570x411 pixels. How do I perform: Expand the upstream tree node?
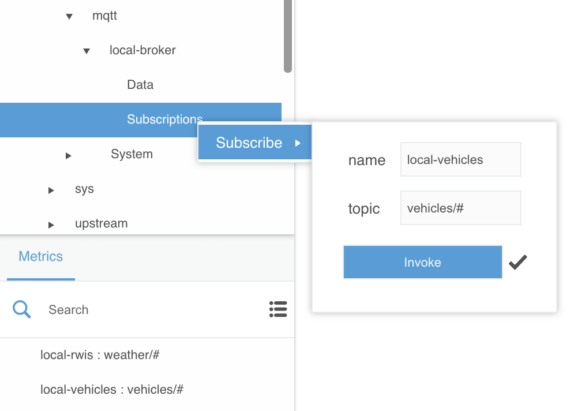[51, 225]
